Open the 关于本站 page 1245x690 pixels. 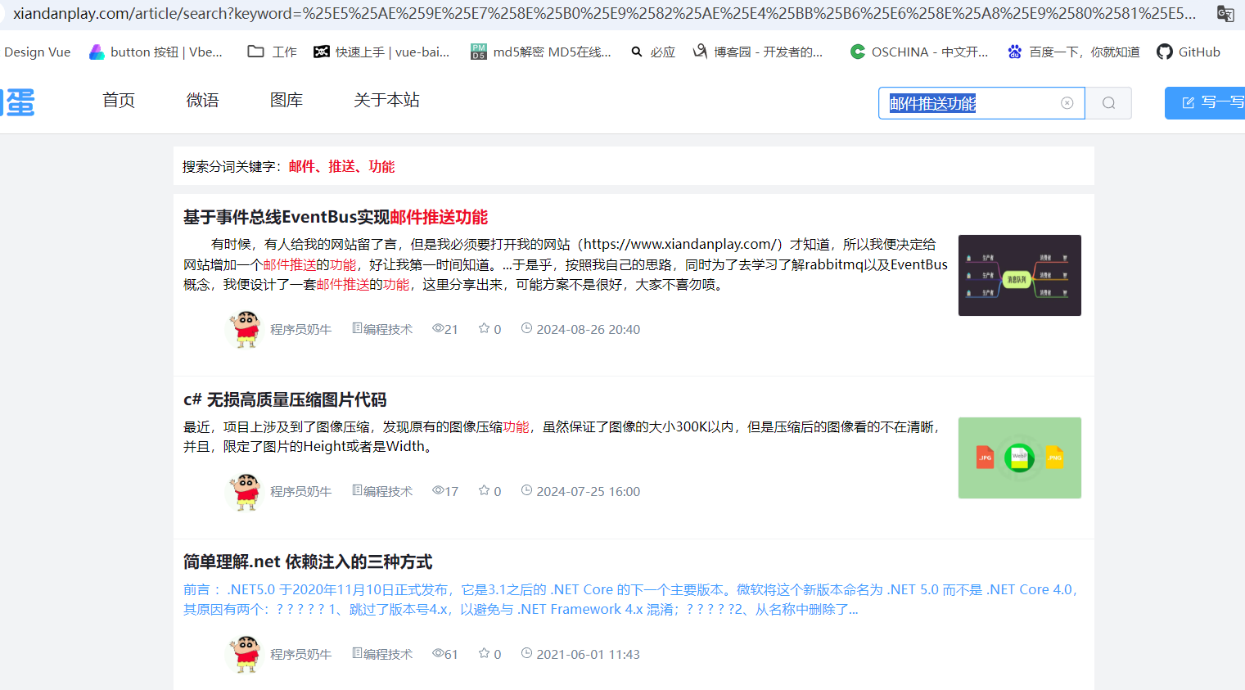(x=386, y=100)
